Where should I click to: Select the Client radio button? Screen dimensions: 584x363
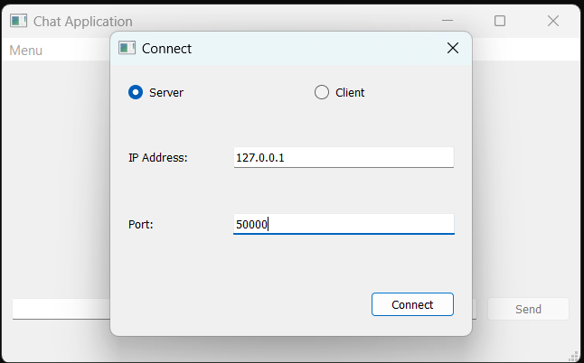tap(322, 92)
